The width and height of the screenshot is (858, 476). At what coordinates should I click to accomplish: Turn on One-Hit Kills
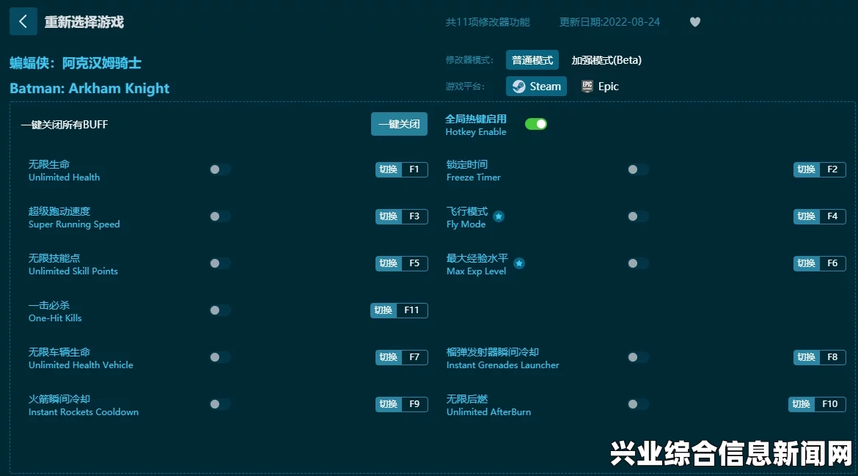220,311
